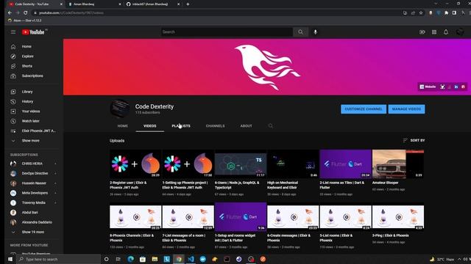Switch to the Aman Bhardwaj browser tab
This screenshot has width=471, height=264.
pyautogui.click(x=94, y=4)
